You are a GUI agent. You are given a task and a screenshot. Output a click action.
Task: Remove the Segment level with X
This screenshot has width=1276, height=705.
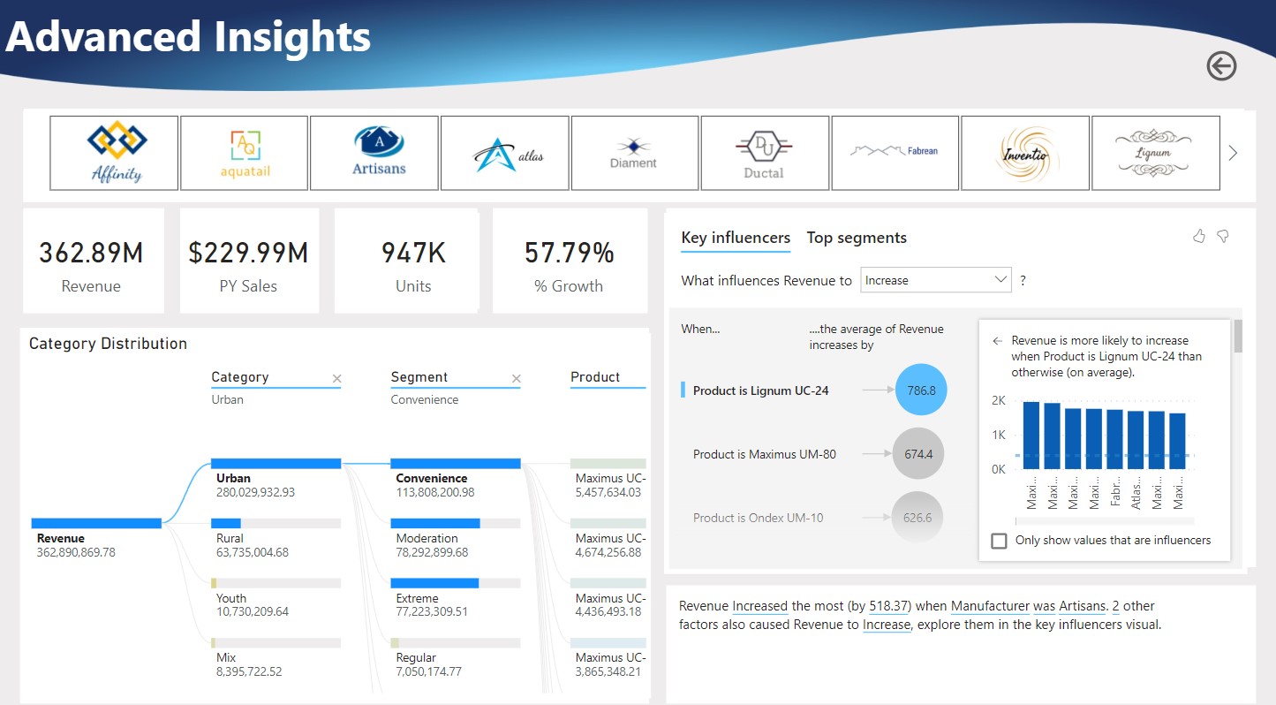point(516,379)
